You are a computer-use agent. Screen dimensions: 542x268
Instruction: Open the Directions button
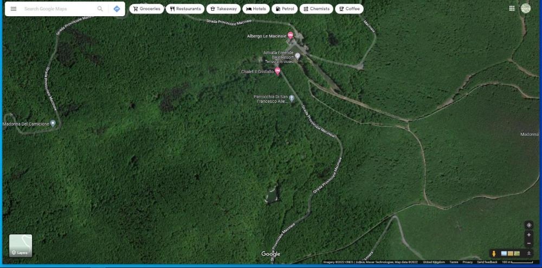coord(117,9)
